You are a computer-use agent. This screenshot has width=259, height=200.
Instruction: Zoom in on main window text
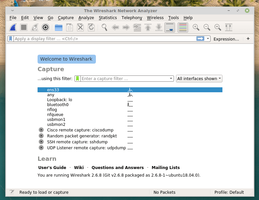click(196, 27)
